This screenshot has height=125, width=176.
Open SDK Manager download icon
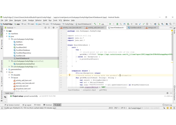pos(162,24)
